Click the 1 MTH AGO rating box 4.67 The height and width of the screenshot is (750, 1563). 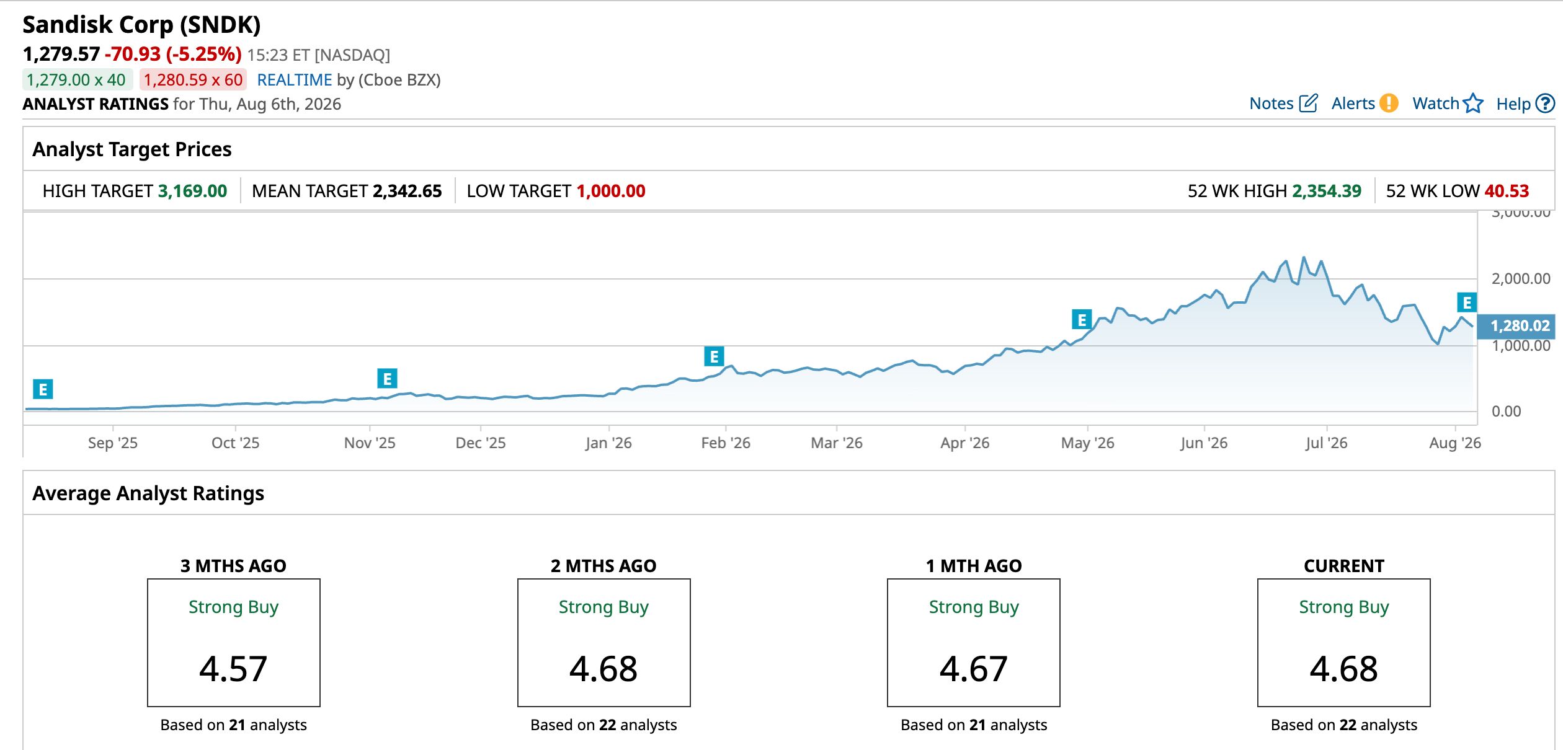point(974,643)
